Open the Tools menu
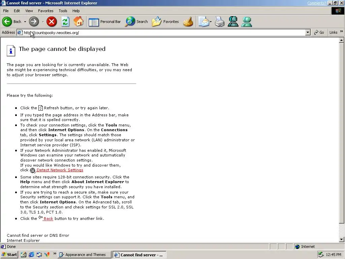 [63, 11]
